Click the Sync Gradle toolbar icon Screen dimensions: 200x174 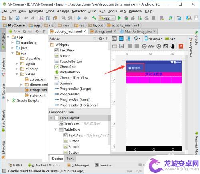click(170, 18)
